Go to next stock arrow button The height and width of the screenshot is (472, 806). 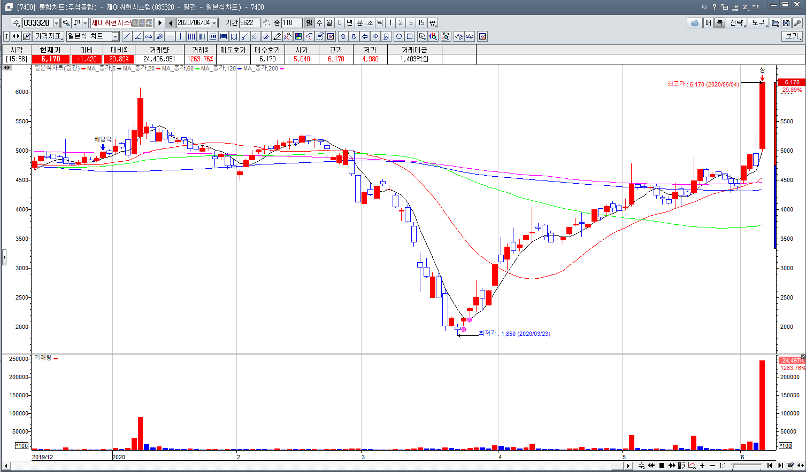(x=160, y=23)
